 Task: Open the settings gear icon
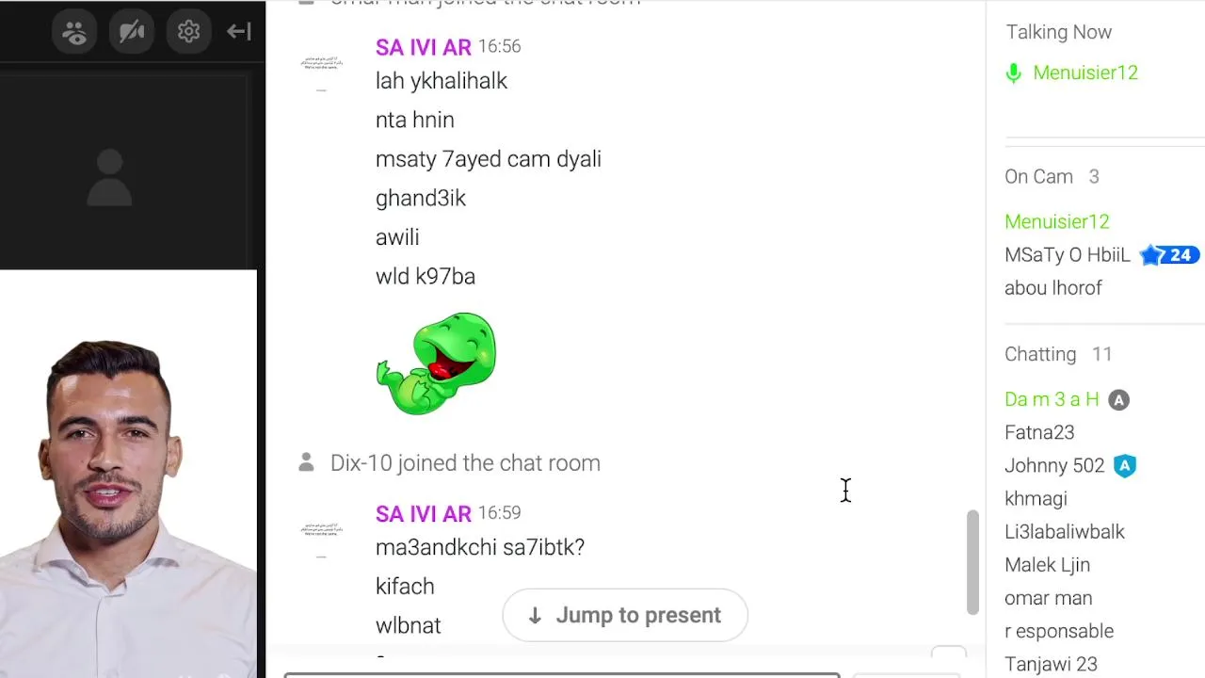(x=188, y=32)
